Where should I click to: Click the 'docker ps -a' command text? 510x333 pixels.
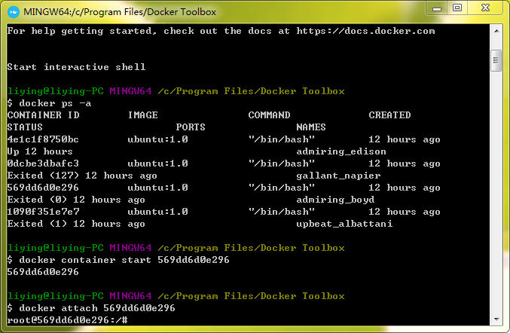[x=55, y=103]
